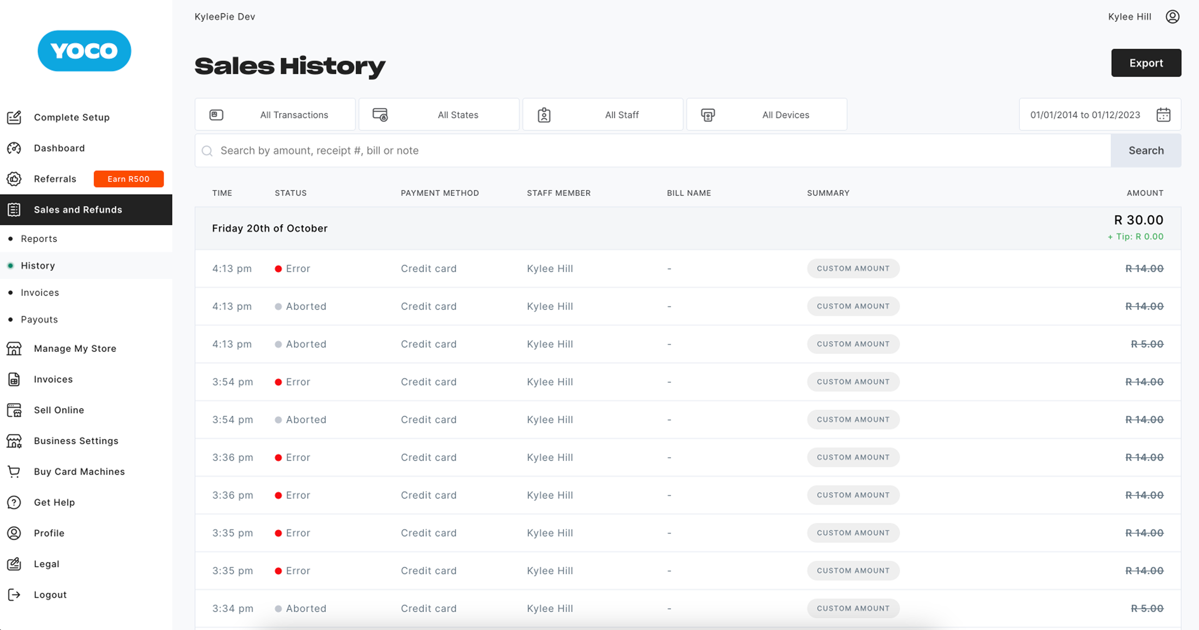Click the Referrals icon in sidebar
Image resolution: width=1199 pixels, height=630 pixels.
point(14,178)
